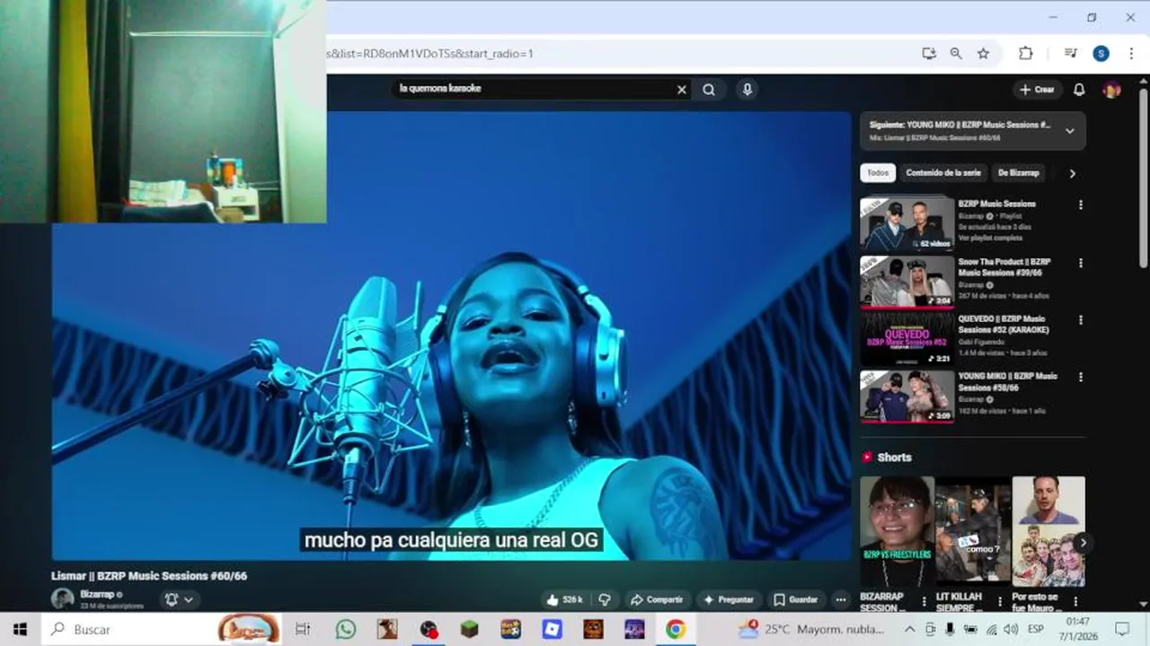This screenshot has height=646, width=1150.
Task: Toggle notification bell for Bizarrap subscription
Action: click(179, 599)
